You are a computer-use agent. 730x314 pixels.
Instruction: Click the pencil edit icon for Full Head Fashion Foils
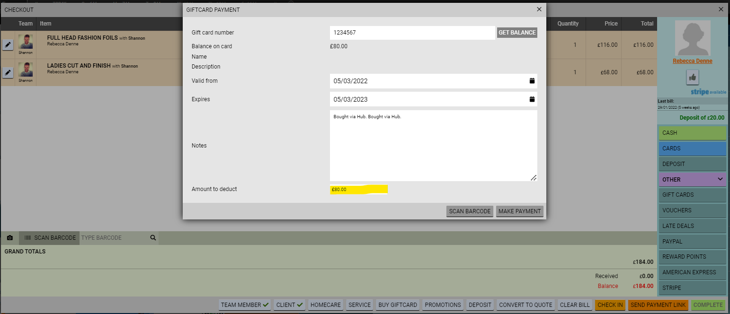coord(8,44)
